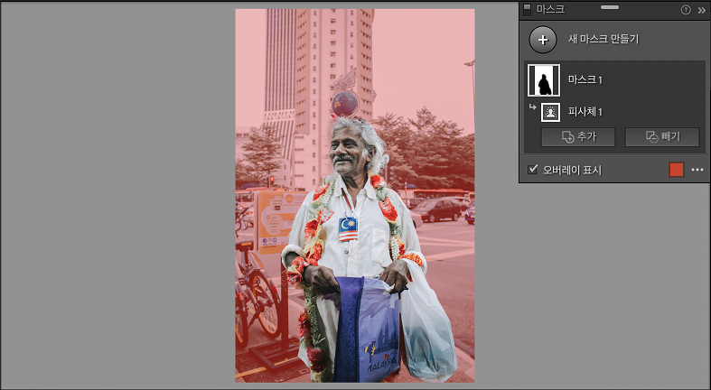Collapse the Masks panel with double chevron
The width and height of the screenshot is (711, 390).
click(x=701, y=10)
